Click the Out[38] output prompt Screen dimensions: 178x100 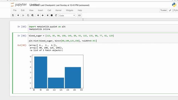[22, 45]
